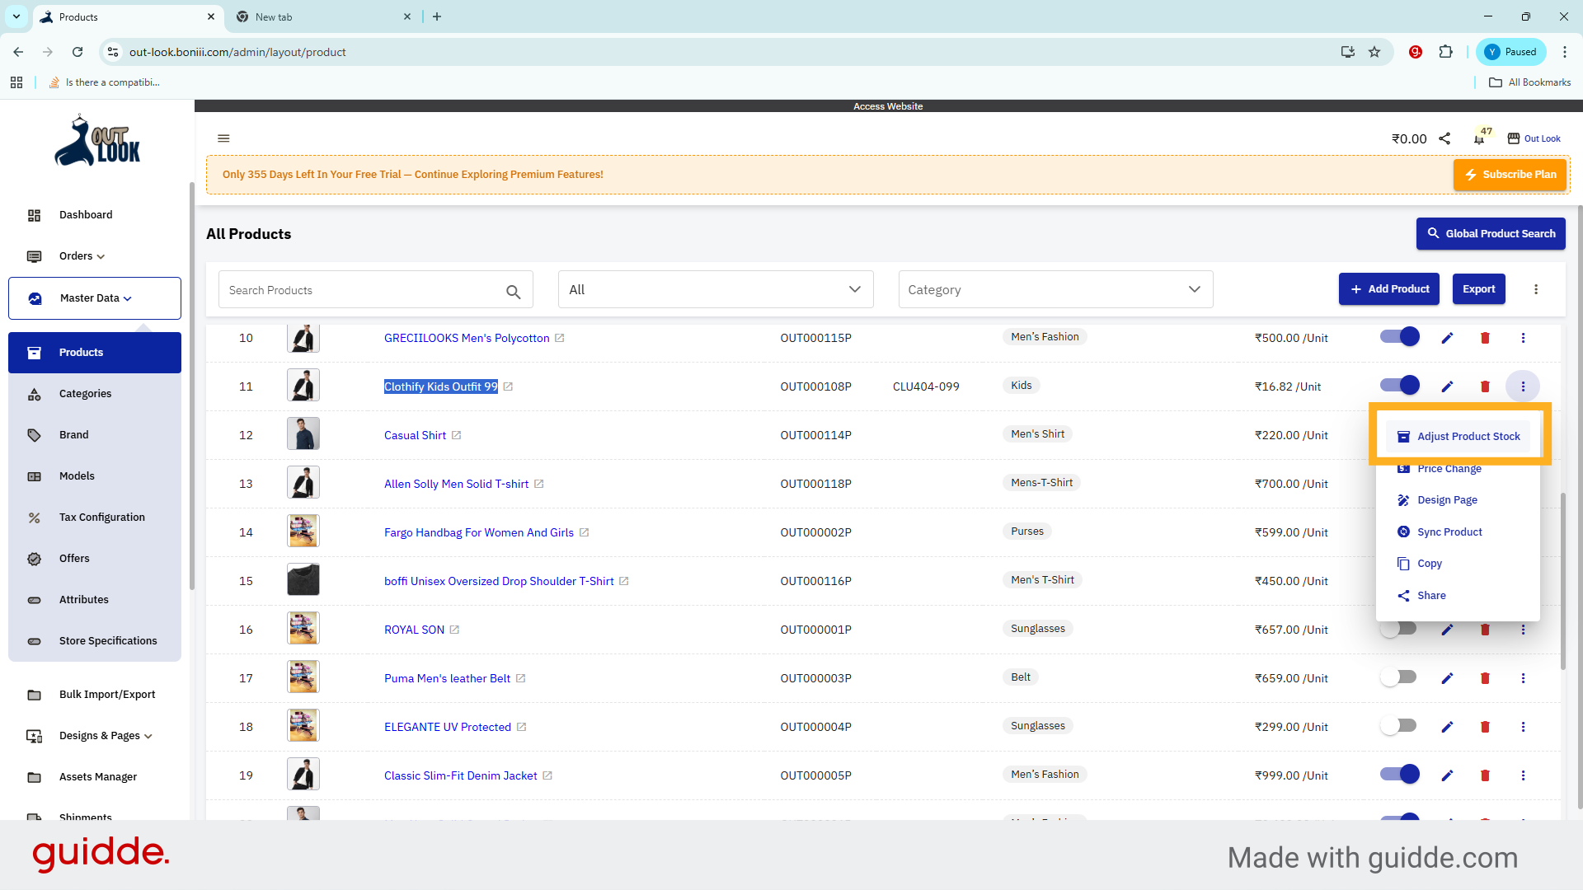Click the share icon beside ₹0.00
The width and height of the screenshot is (1583, 890).
pyautogui.click(x=1444, y=138)
